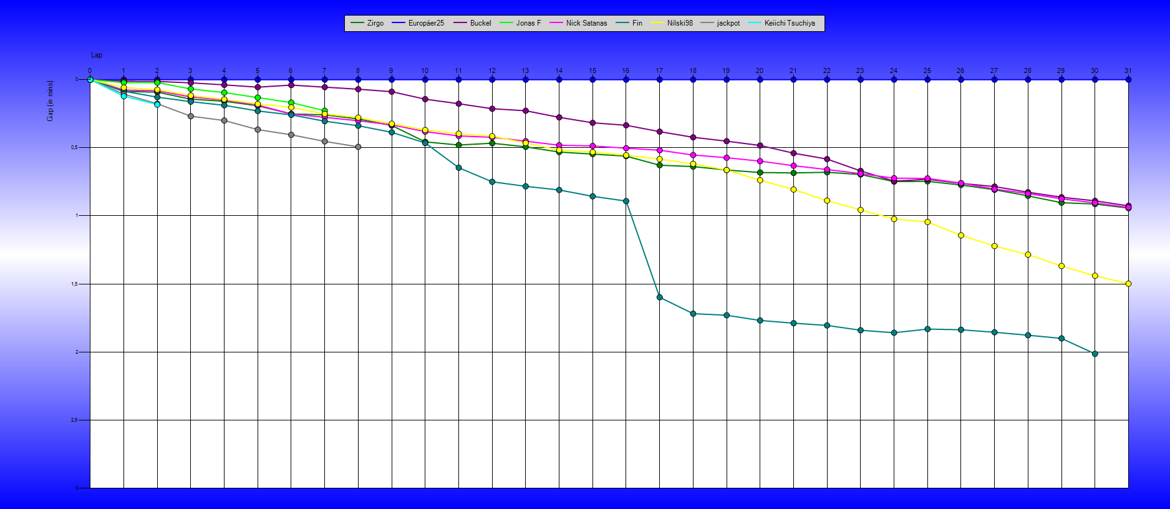Image resolution: width=1170 pixels, height=509 pixels.
Task: Click the teal Fin data point at lap 30
Action: coord(1095,354)
